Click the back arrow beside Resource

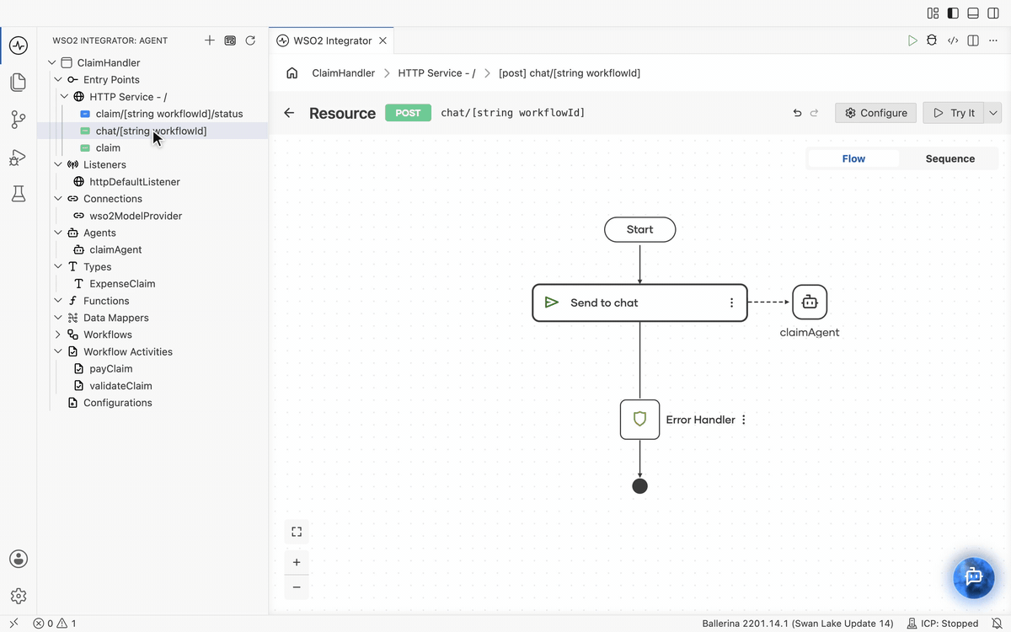point(289,113)
